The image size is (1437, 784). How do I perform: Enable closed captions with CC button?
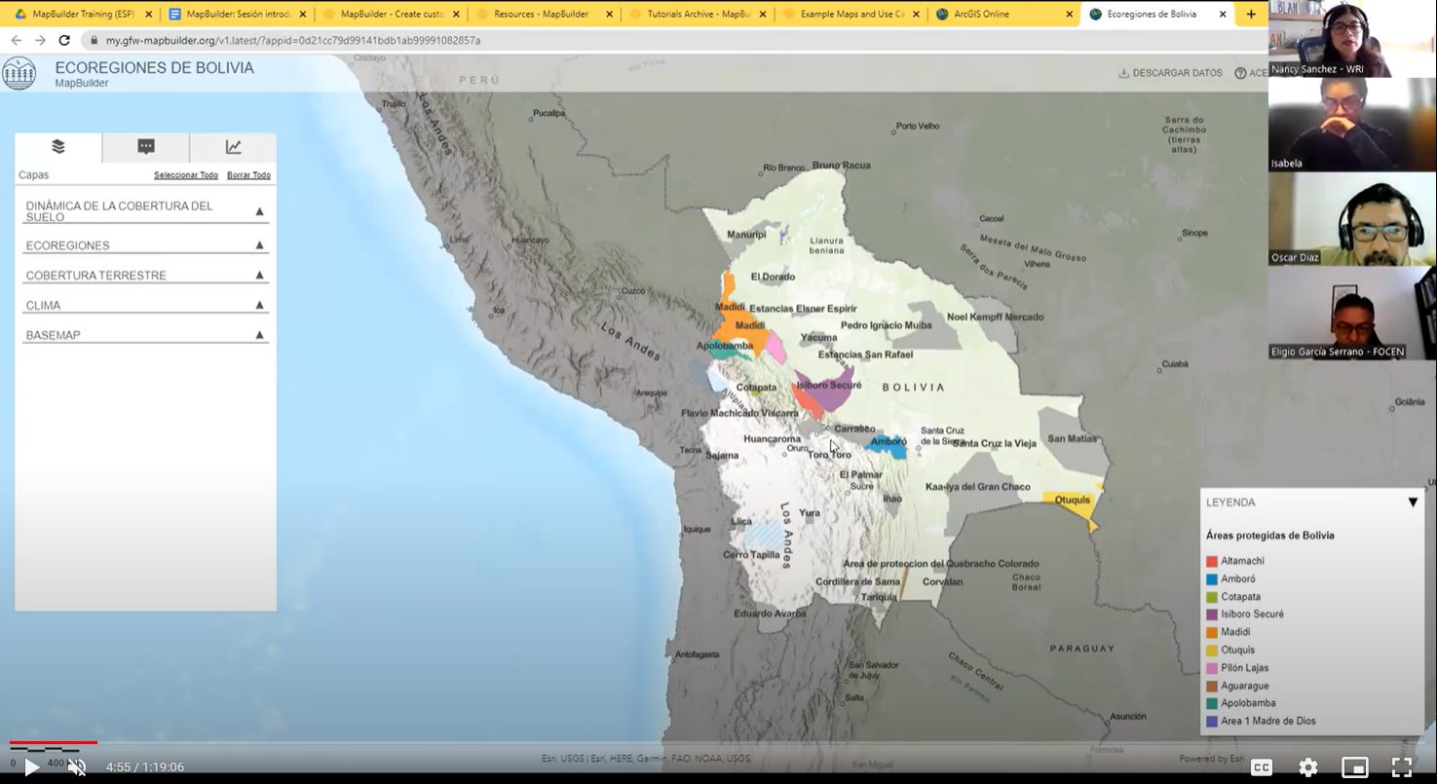[x=1262, y=766]
